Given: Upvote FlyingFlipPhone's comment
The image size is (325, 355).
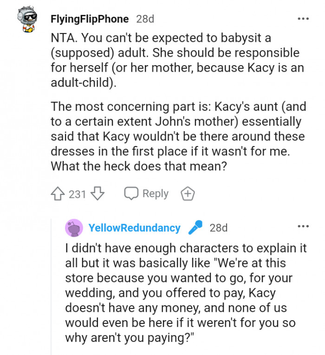Looking at the screenshot, I should tap(59, 194).
